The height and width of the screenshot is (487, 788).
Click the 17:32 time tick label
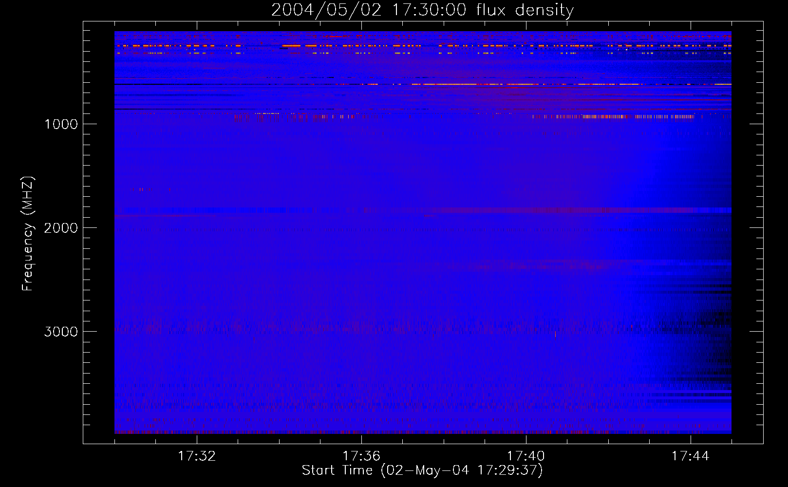click(x=197, y=456)
